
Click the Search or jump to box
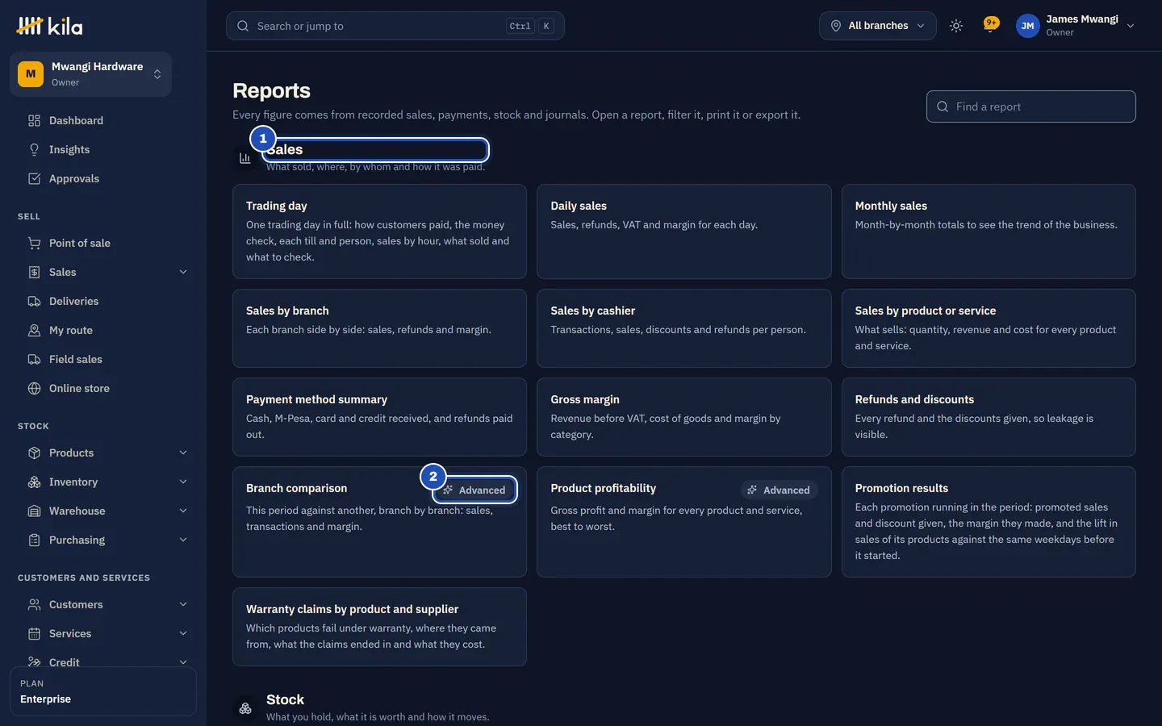[395, 26]
